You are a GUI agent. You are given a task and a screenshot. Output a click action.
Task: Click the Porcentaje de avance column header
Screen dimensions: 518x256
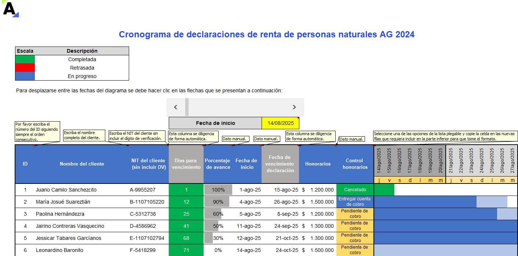[x=218, y=164]
